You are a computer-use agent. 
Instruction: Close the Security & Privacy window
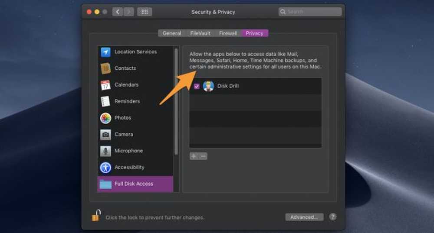[x=89, y=12]
